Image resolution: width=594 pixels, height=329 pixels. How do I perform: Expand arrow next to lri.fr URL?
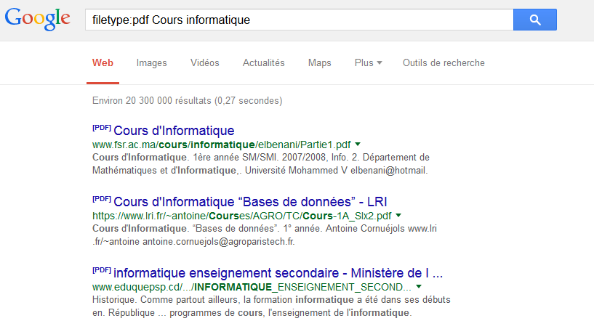398,216
